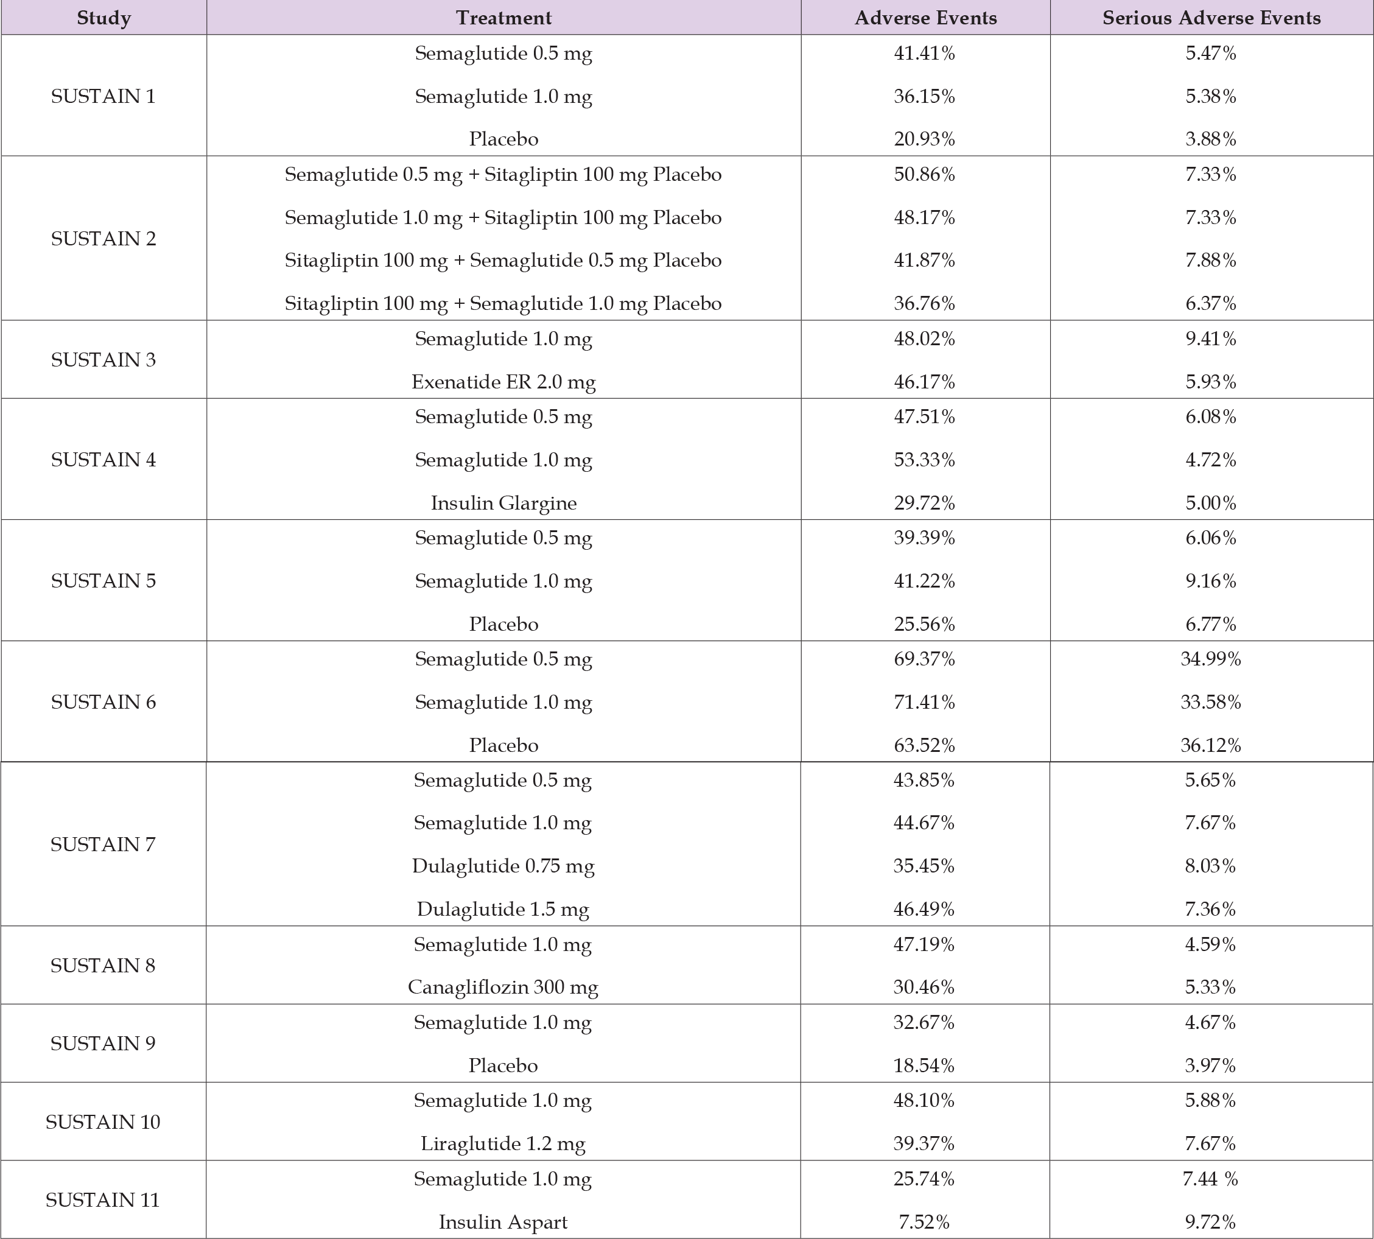Click the Serious Adverse Events header
This screenshot has height=1239, width=1374.
[x=1211, y=18]
